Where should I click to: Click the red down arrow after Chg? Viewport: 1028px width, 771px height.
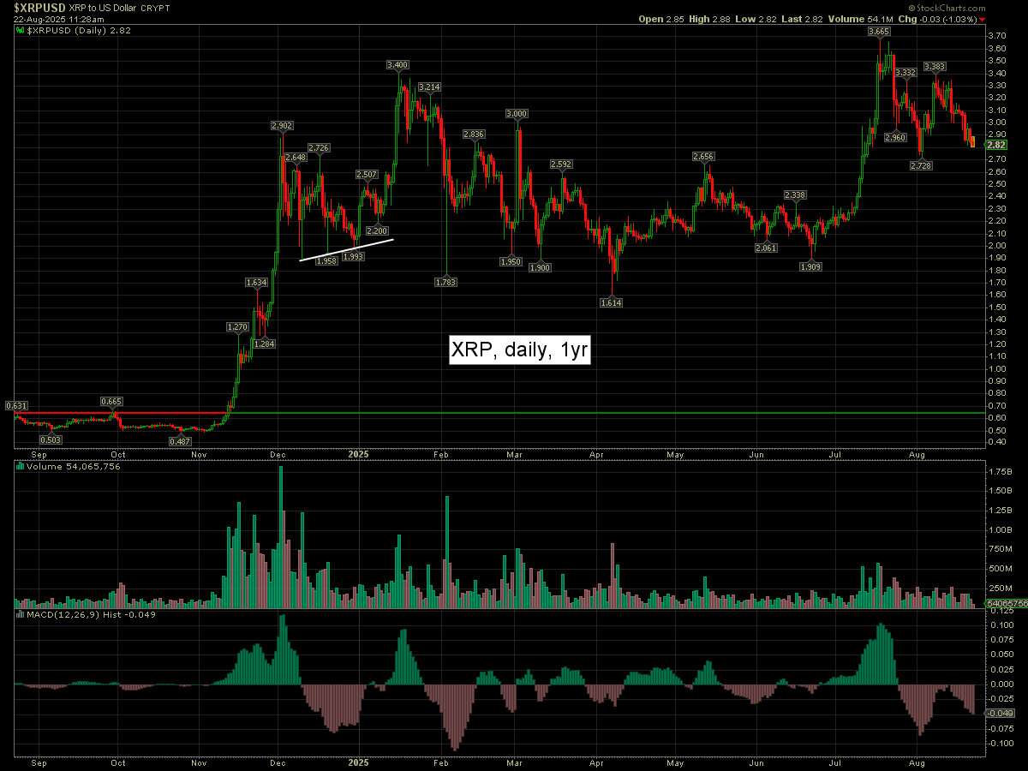pos(982,19)
